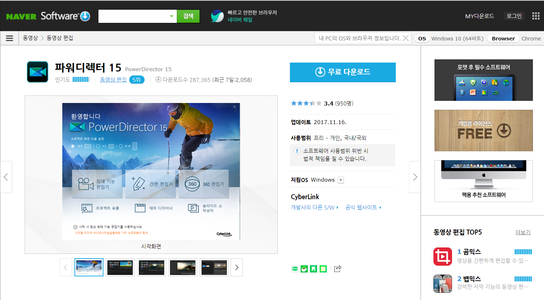Image resolution: width=544 pixels, height=300 pixels.
Task: Click the blue download arrow beside Software
Action: click(x=85, y=16)
